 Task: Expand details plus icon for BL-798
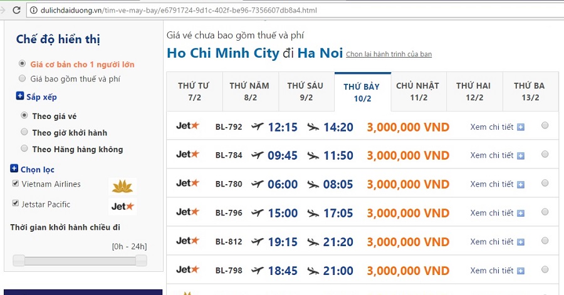point(521,271)
